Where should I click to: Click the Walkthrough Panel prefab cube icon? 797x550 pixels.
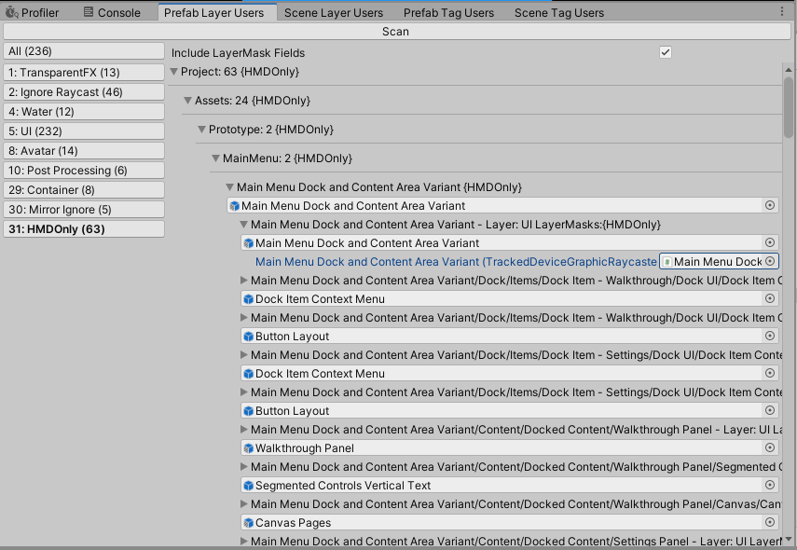[x=249, y=448]
